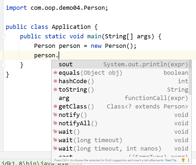Click the lightbulb tip icon
The height and width of the screenshot is (165, 196).
(183, 160)
